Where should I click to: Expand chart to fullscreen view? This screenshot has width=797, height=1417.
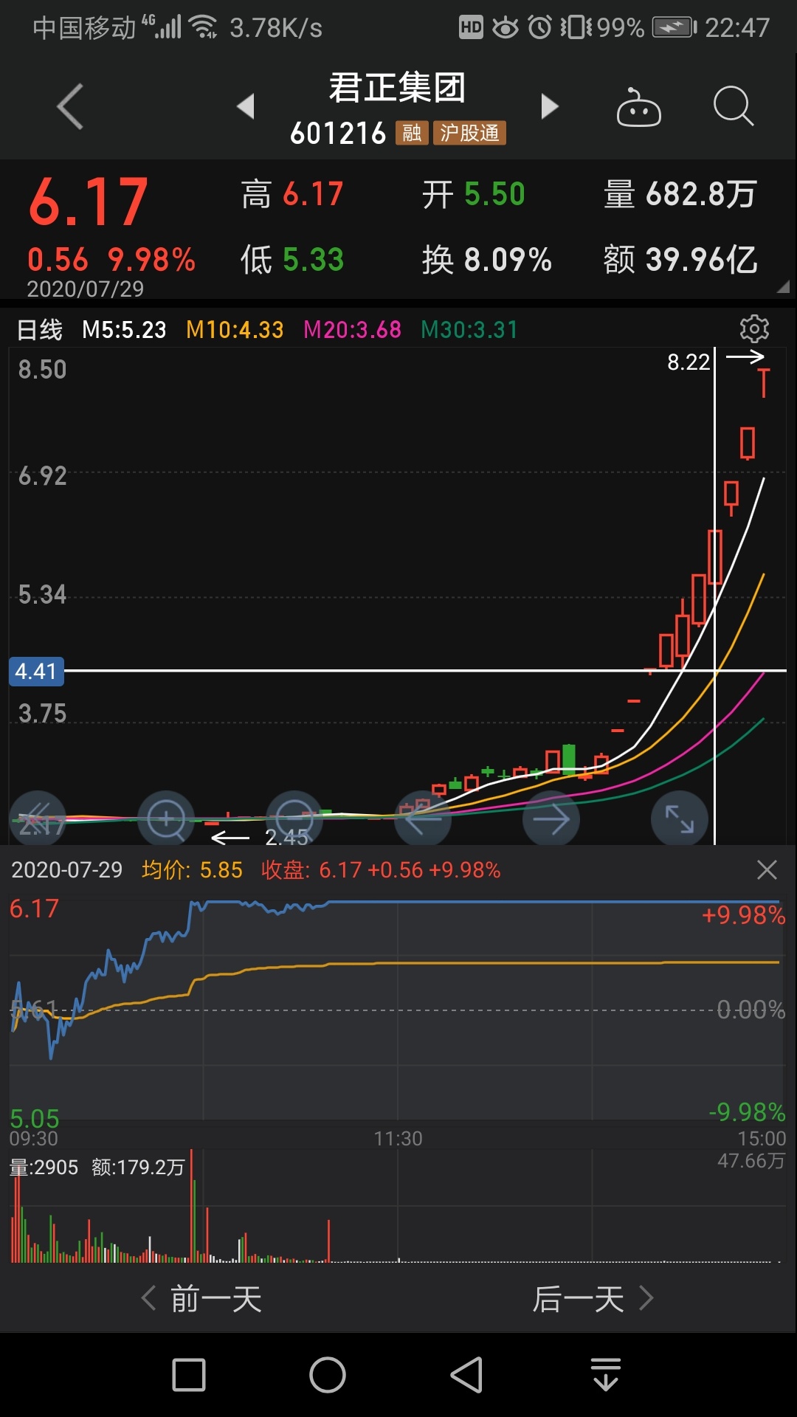click(680, 818)
